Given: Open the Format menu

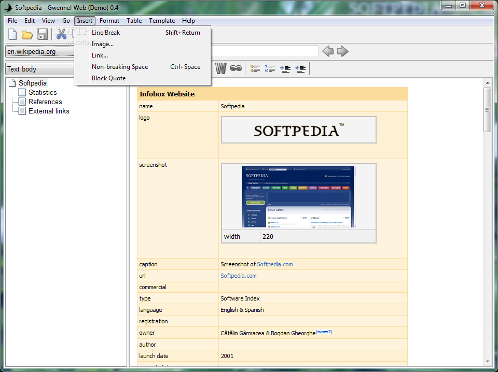Looking at the screenshot, I should tap(109, 21).
